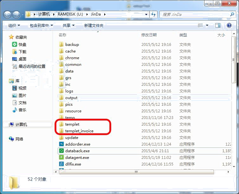The width and height of the screenshot is (239, 194).
Task: Expand the view options dropdown arrow
Action: click(x=208, y=26)
